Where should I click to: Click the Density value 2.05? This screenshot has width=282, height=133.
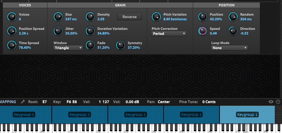point(101,19)
